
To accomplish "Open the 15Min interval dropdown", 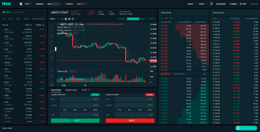I will point(53,19).
